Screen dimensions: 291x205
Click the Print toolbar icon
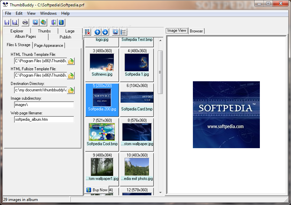pyautogui.click(x=25, y=22)
